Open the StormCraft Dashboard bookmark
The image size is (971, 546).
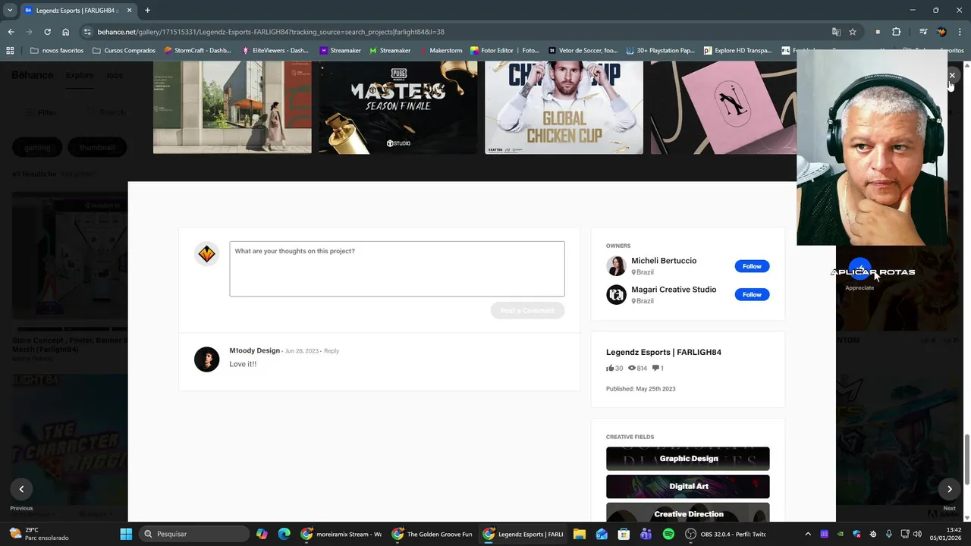coord(197,51)
